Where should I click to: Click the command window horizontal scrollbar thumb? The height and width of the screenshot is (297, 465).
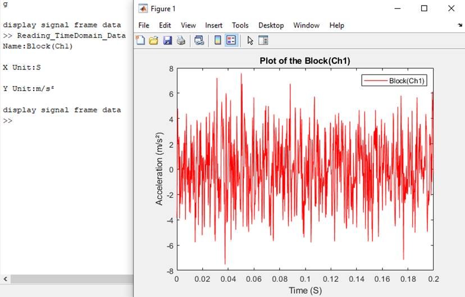coord(72,279)
